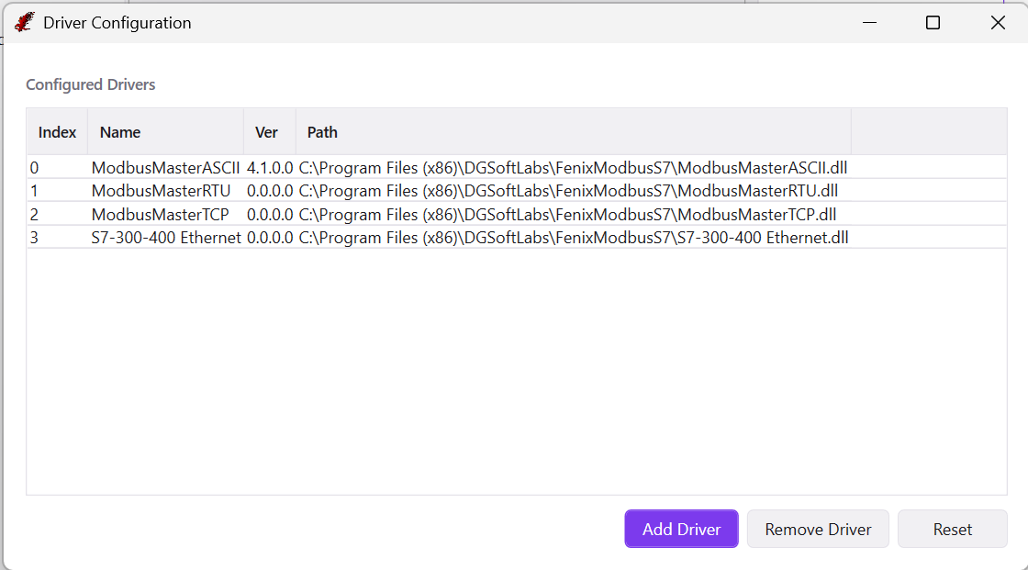The width and height of the screenshot is (1028, 570).
Task: Click the Configured Drivers heading
Action: click(91, 84)
